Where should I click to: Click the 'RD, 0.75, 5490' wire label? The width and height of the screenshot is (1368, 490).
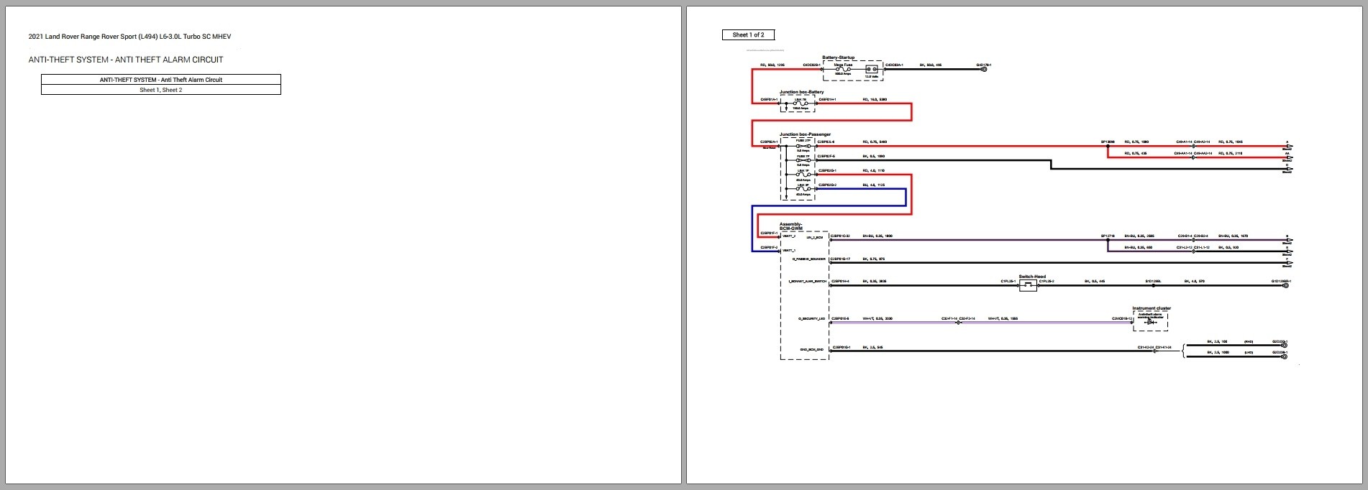pyautogui.click(x=875, y=142)
